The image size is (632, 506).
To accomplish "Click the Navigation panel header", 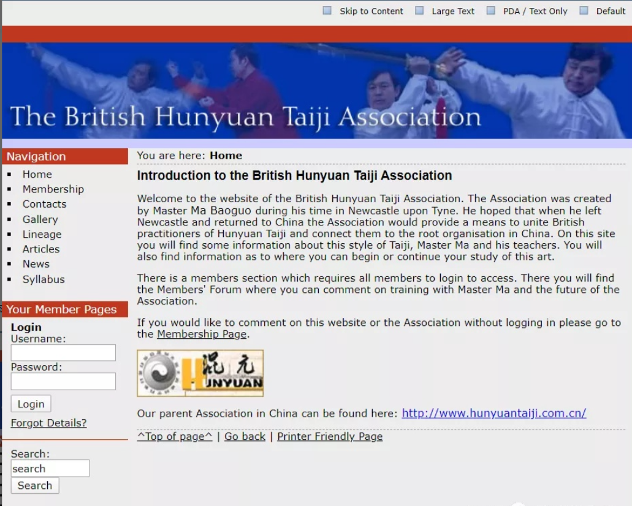I will click(x=65, y=156).
